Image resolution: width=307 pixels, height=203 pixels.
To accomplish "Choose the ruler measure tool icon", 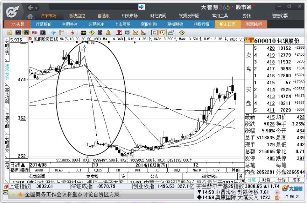I will (62, 33).
